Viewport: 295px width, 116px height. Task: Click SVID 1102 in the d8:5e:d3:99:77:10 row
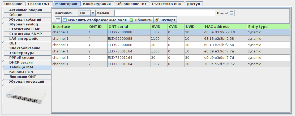159,32
